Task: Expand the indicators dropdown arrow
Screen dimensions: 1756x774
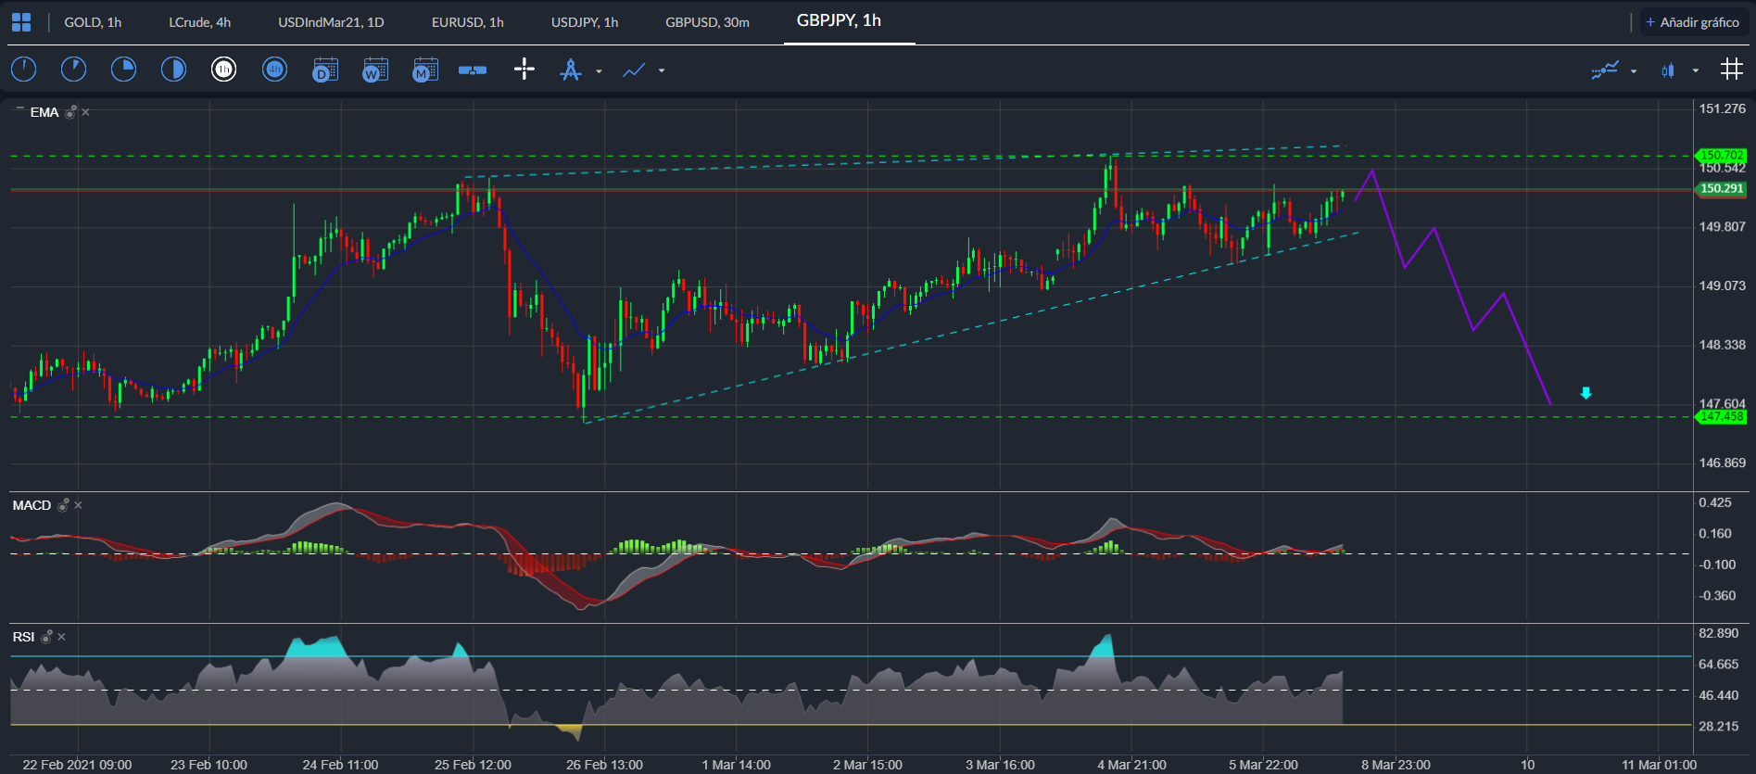Action: point(1634,70)
